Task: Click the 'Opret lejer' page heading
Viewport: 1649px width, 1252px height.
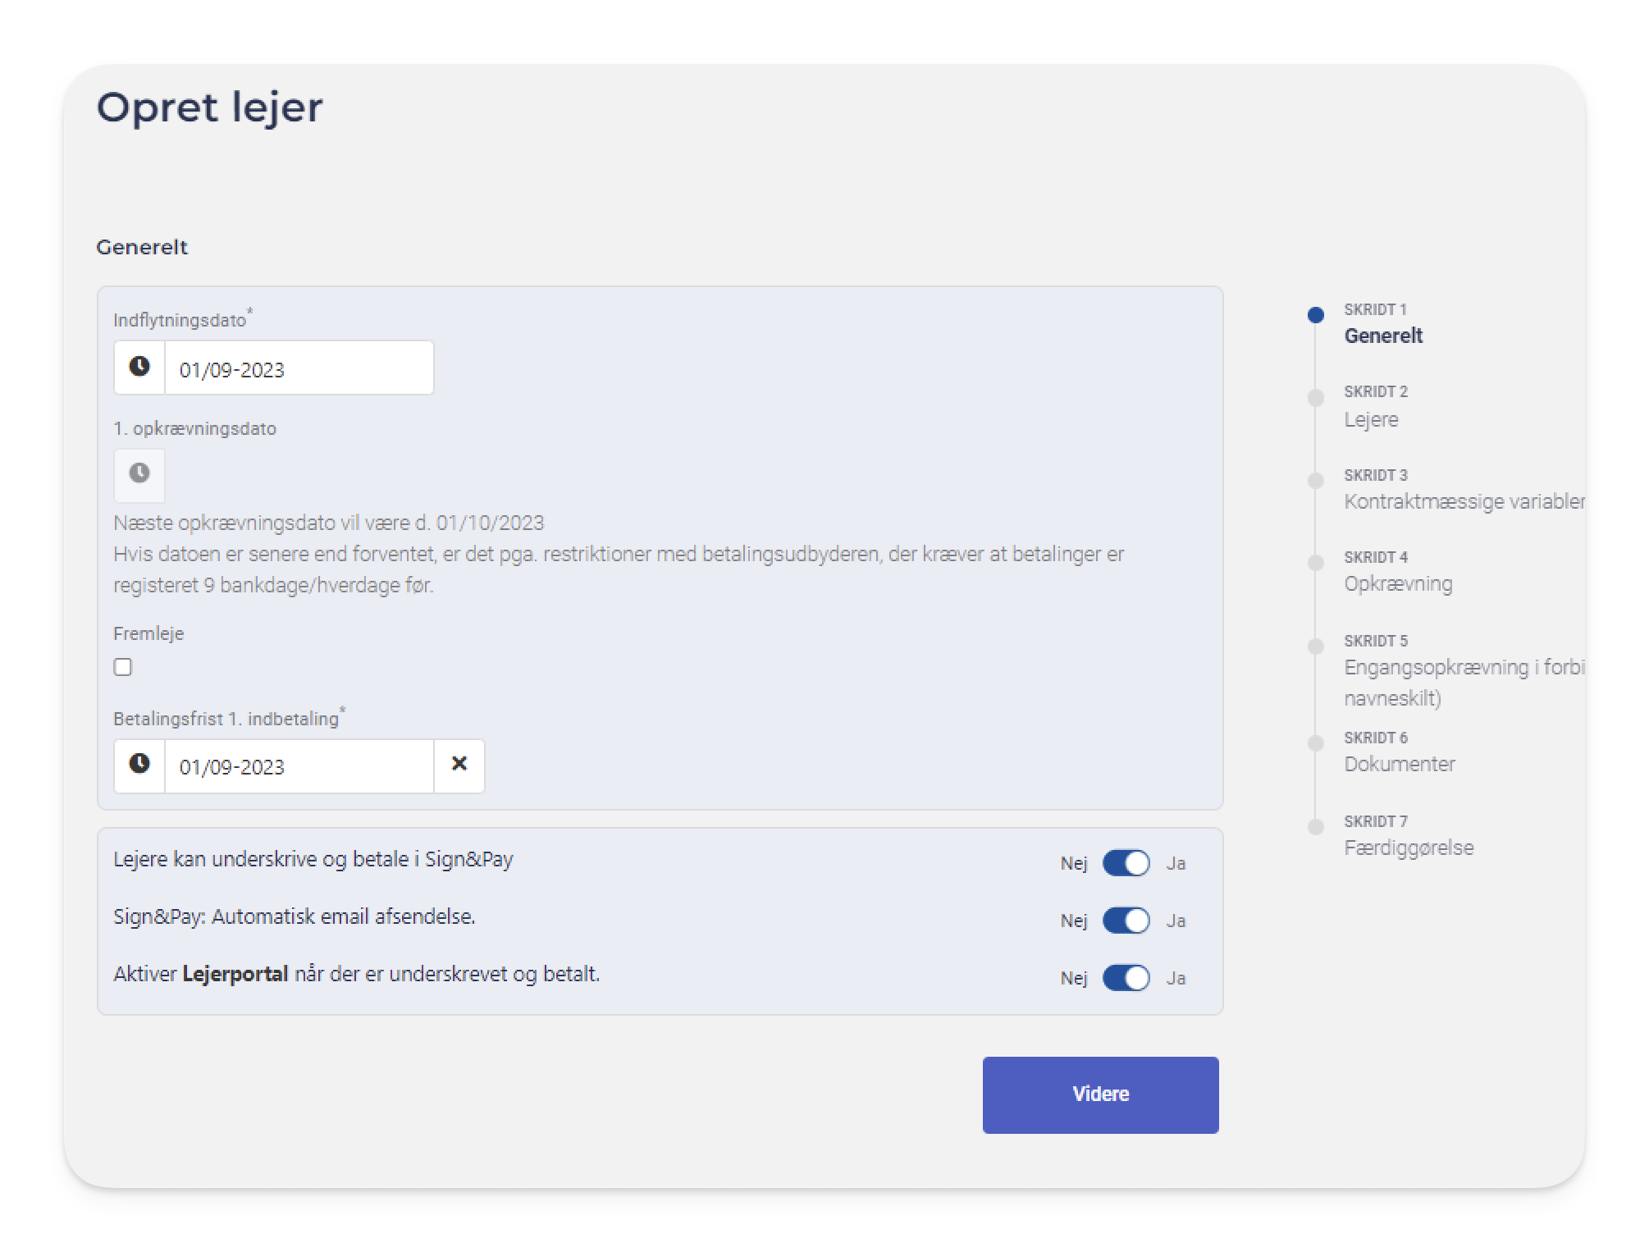Action: pos(210,108)
